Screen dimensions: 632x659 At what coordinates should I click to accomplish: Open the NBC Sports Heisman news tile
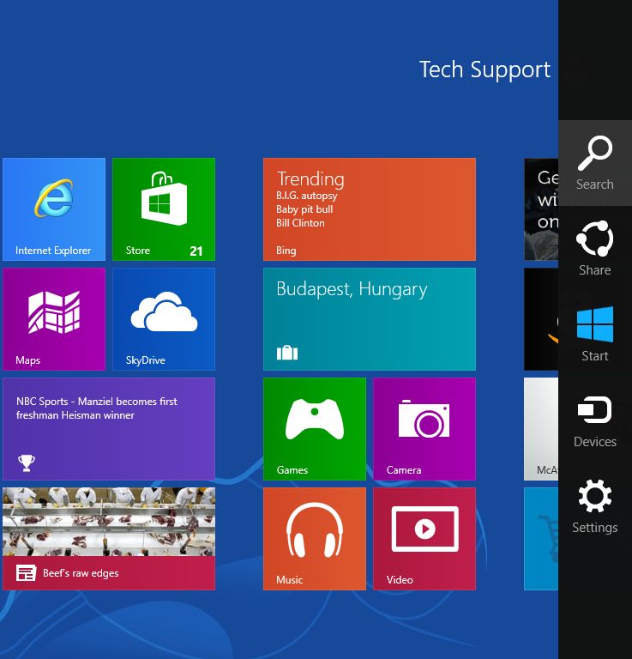tap(109, 429)
